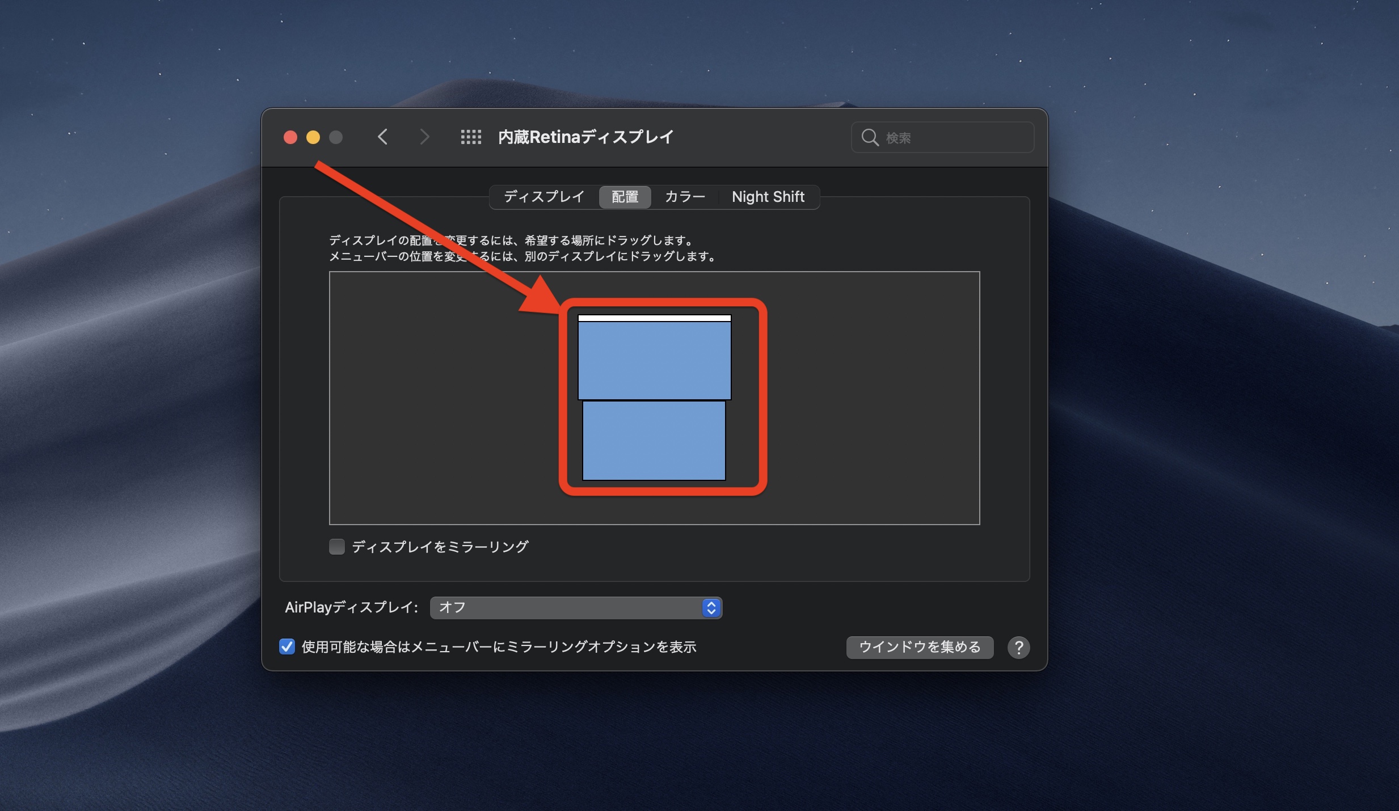Viewport: 1399px width, 811px height.
Task: Open the Night Shift tab
Action: [768, 197]
